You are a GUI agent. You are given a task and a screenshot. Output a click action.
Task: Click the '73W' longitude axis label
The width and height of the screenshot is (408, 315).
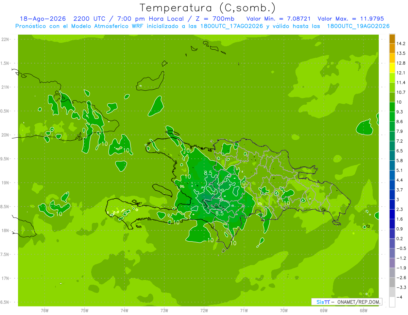click(164, 310)
